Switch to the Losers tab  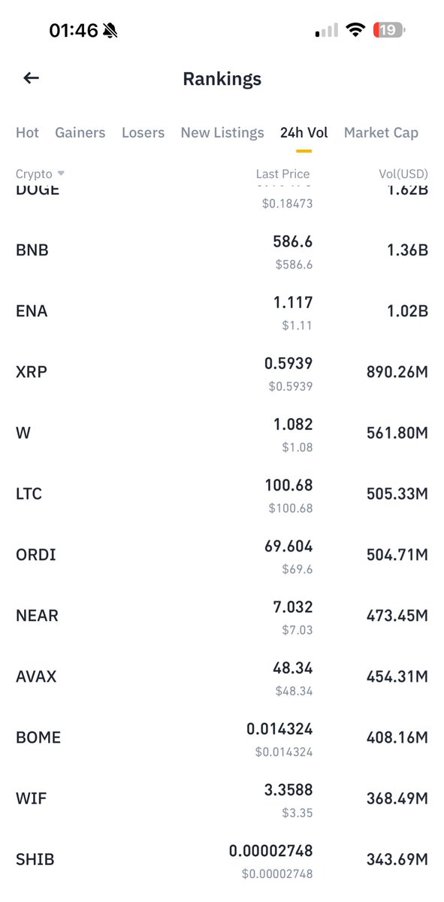click(143, 132)
